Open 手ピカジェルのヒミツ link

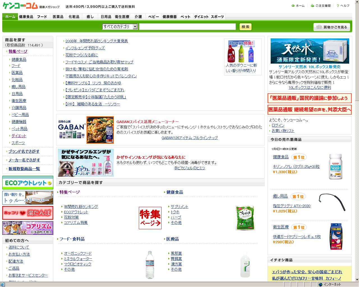190,168
